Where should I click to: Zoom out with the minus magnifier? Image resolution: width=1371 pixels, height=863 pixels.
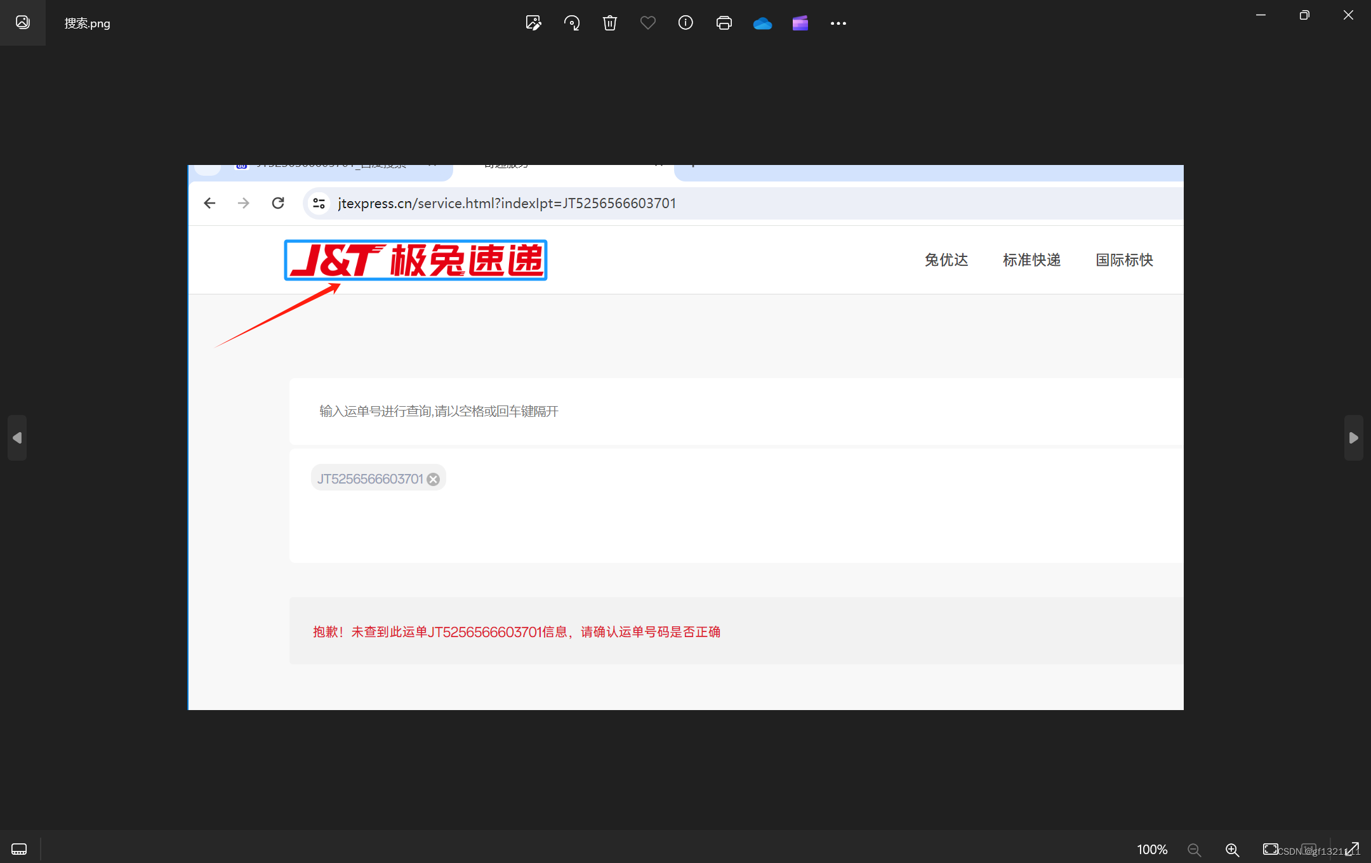(1194, 849)
